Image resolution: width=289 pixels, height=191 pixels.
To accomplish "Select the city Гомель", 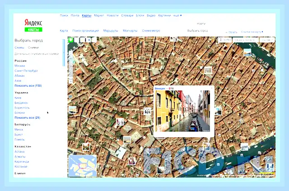I will point(19,140).
